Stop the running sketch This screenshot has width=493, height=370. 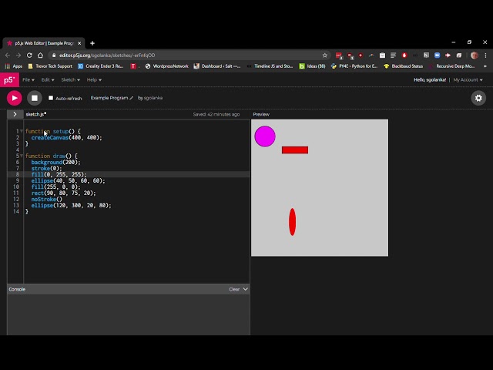(34, 98)
